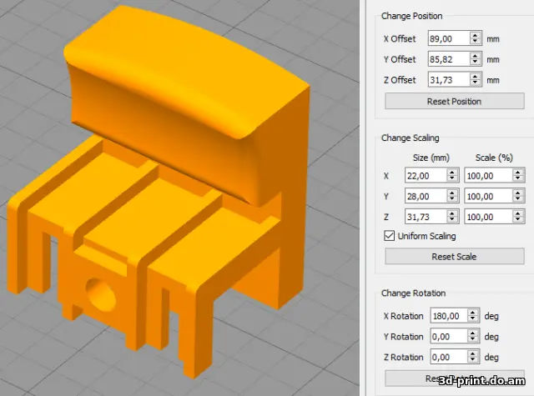Click the Y Size (mm) field

coord(424,196)
